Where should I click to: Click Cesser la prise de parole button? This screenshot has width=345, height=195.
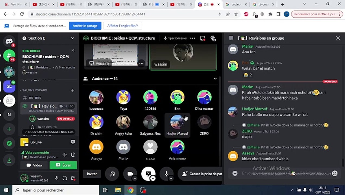200,174
